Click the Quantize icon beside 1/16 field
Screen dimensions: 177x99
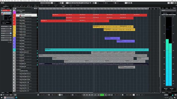click(115, 3)
